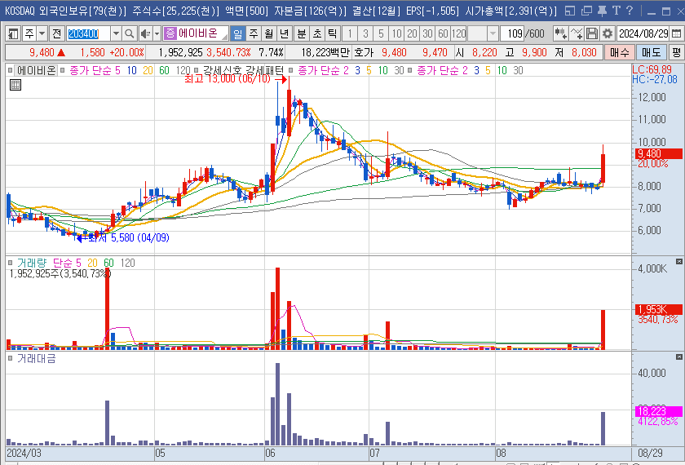Image resolution: width=685 pixels, height=465 pixels.
Task: Select 월 monthly chart period
Action: pyautogui.click(x=268, y=33)
